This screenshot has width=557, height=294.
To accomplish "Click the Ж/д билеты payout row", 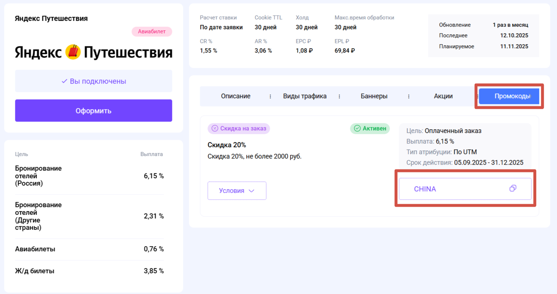I will pyautogui.click(x=89, y=271).
